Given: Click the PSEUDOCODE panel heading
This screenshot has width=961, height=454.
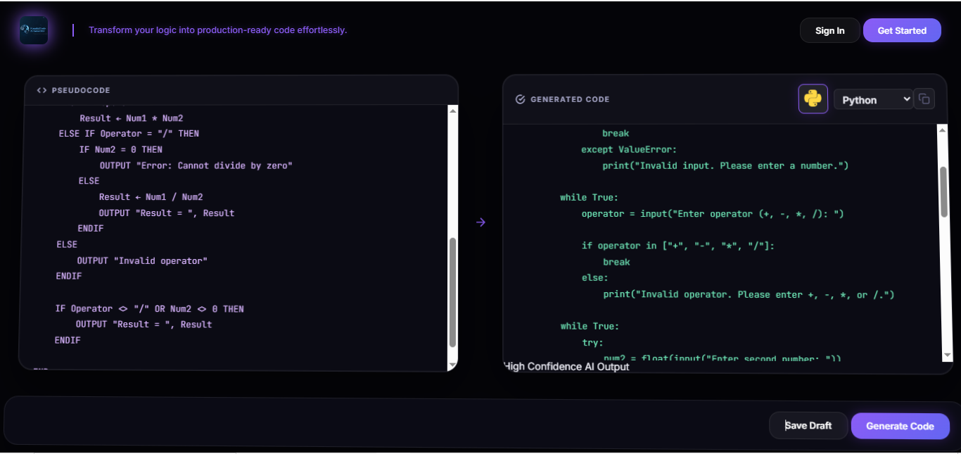Looking at the screenshot, I should (x=81, y=90).
